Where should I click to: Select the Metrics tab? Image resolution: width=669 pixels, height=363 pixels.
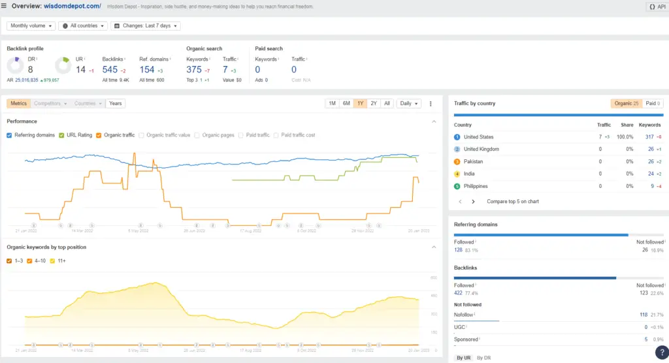(18, 104)
